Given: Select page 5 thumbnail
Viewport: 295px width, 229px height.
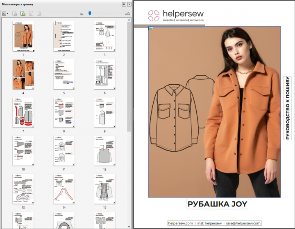Looking at the screenshot, I should coord(64,74).
